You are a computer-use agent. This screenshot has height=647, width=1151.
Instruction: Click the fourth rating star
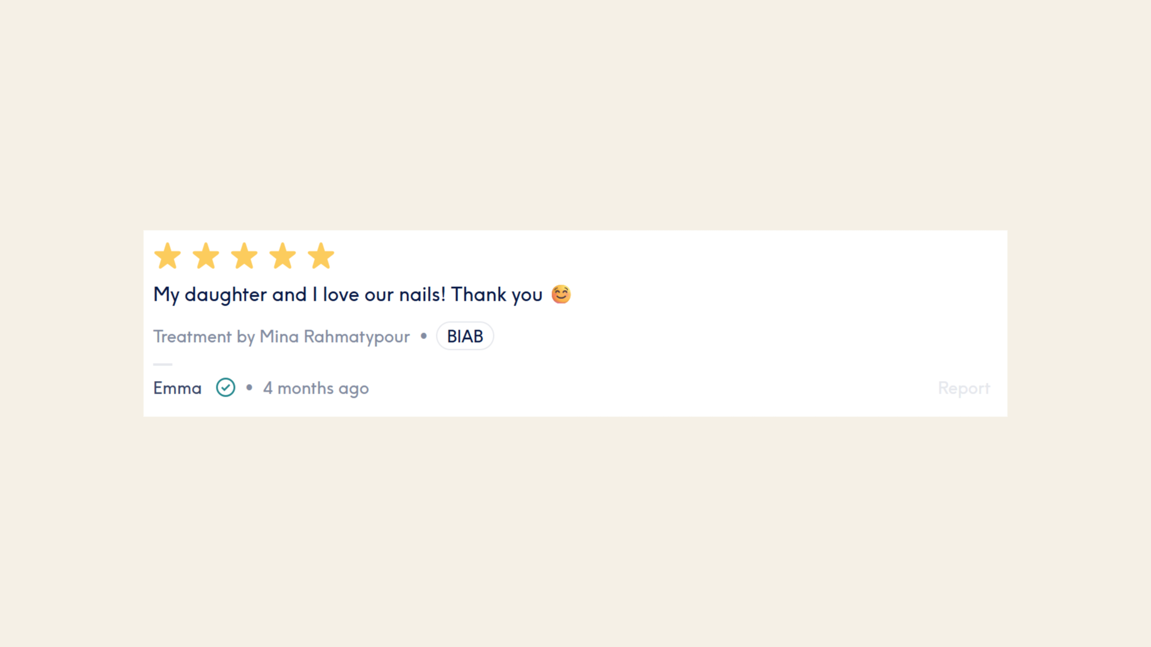pyautogui.click(x=282, y=256)
